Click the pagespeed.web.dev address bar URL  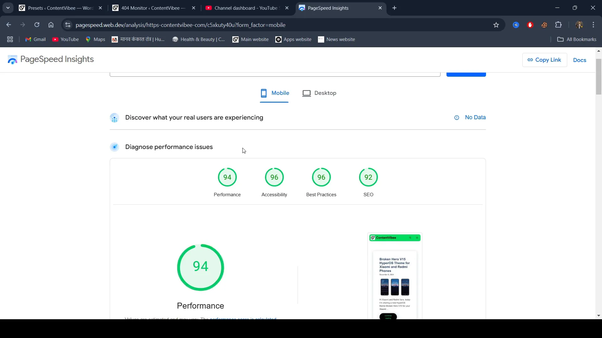tap(180, 25)
